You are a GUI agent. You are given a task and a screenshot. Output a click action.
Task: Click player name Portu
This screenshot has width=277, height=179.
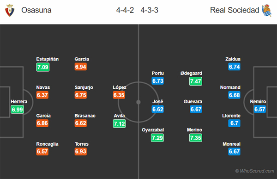(157, 73)
